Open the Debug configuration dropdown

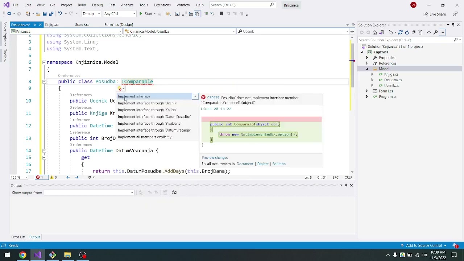click(91, 14)
